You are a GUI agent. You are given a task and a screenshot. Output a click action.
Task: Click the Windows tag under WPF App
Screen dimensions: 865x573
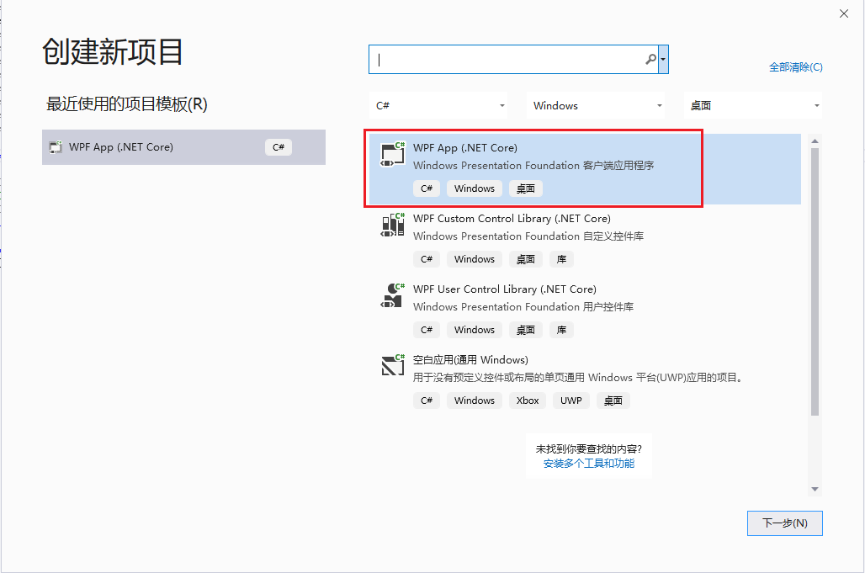[475, 188]
